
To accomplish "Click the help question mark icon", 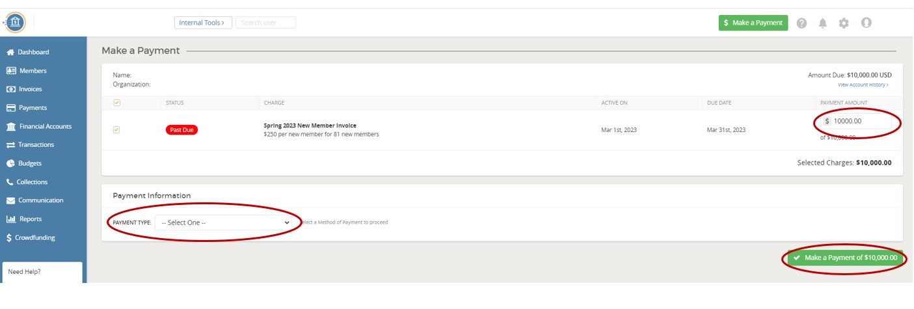I will pos(801,23).
